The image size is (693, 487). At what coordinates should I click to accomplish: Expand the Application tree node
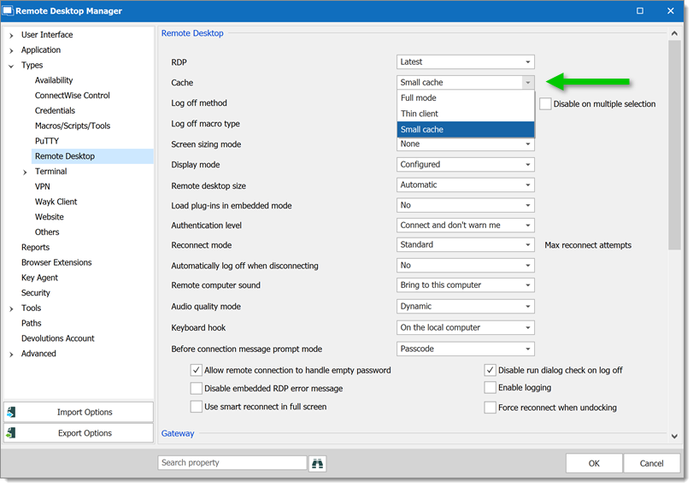(x=11, y=50)
